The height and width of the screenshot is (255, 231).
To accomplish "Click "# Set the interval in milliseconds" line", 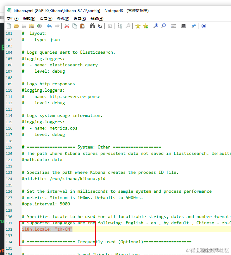I will (x=117, y=191).
